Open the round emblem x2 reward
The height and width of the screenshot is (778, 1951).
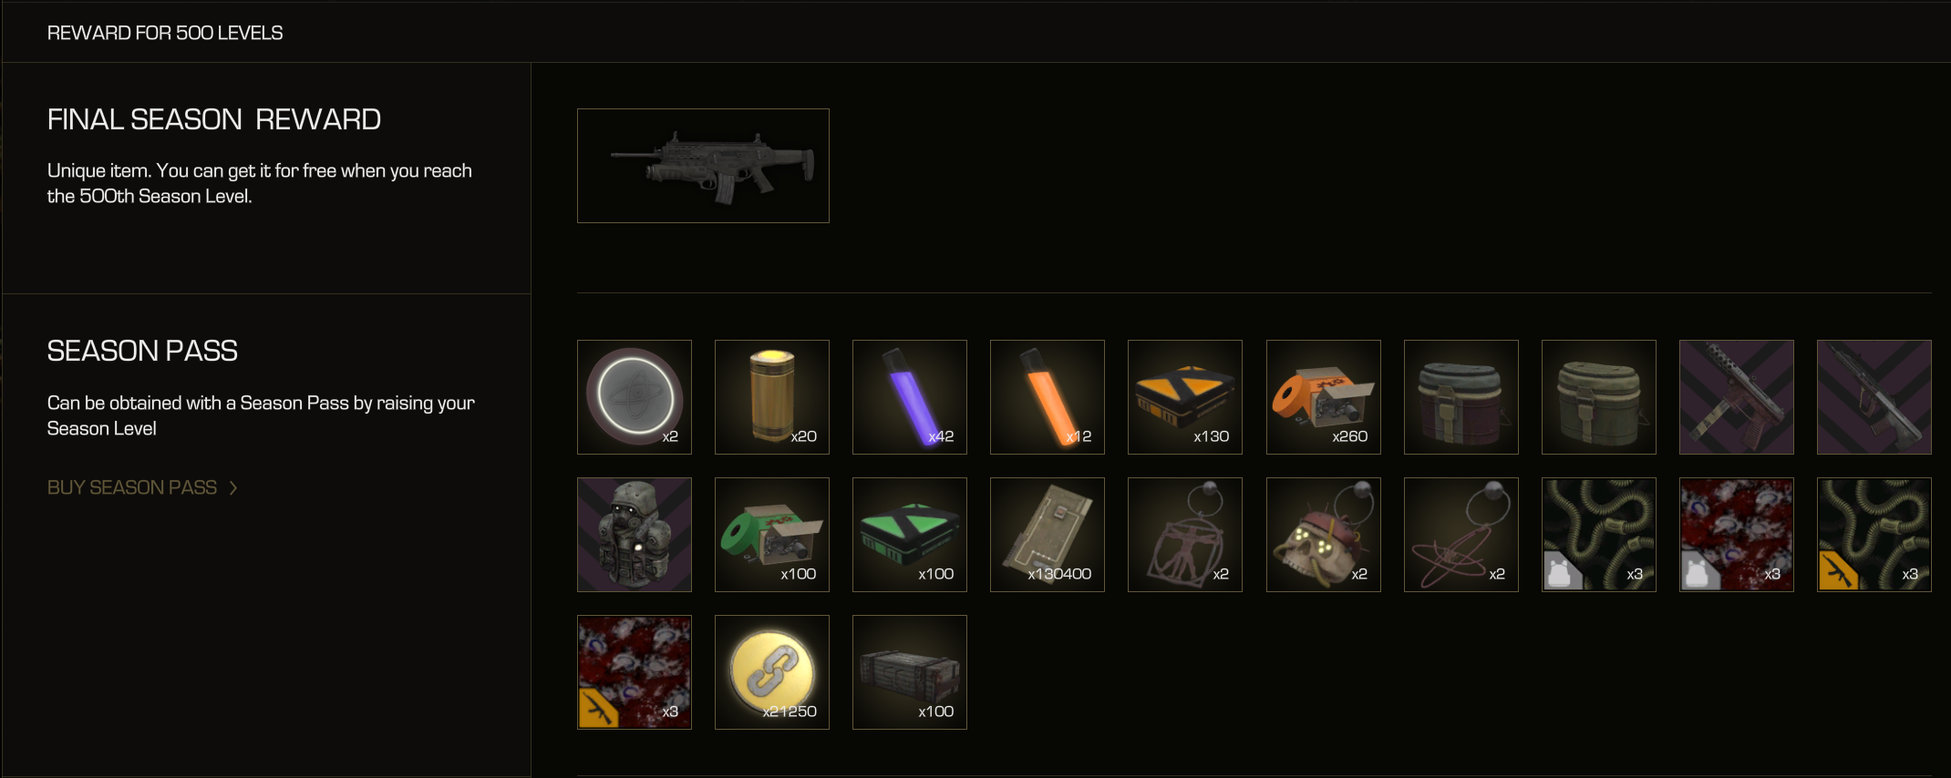pos(635,397)
